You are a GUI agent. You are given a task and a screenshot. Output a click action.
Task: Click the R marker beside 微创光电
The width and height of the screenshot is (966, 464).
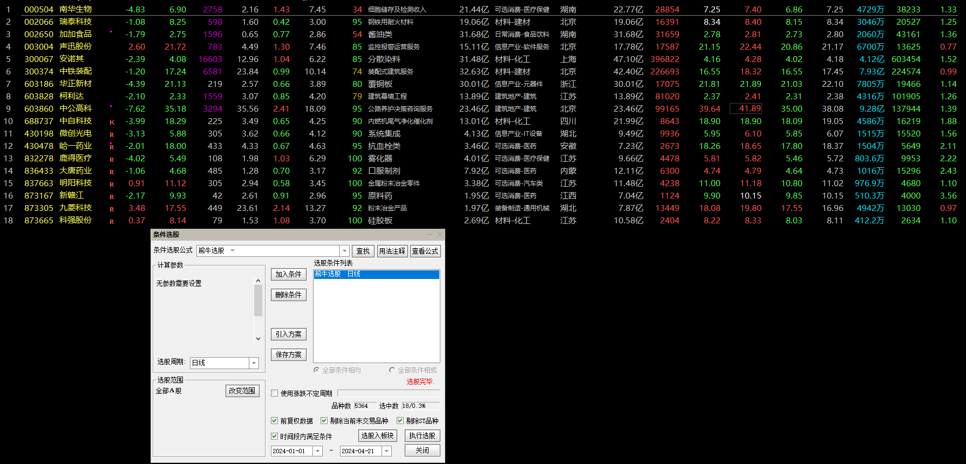click(x=112, y=135)
